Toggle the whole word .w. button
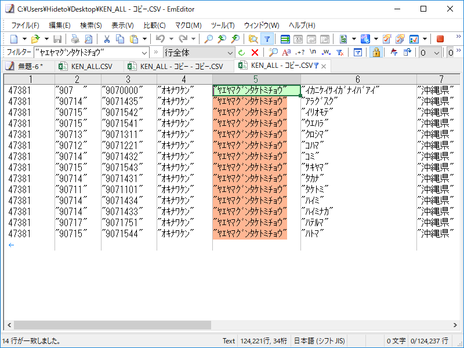The height and width of the screenshot is (348, 464). (x=326, y=53)
